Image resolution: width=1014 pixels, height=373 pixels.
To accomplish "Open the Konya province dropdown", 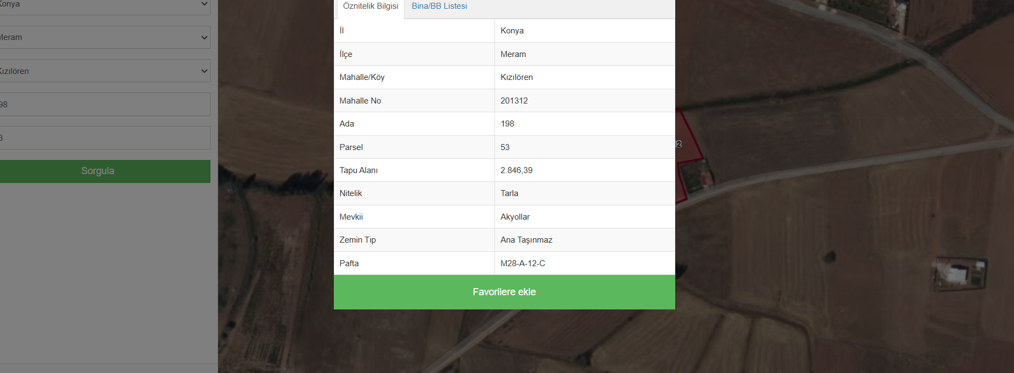I will click(104, 5).
